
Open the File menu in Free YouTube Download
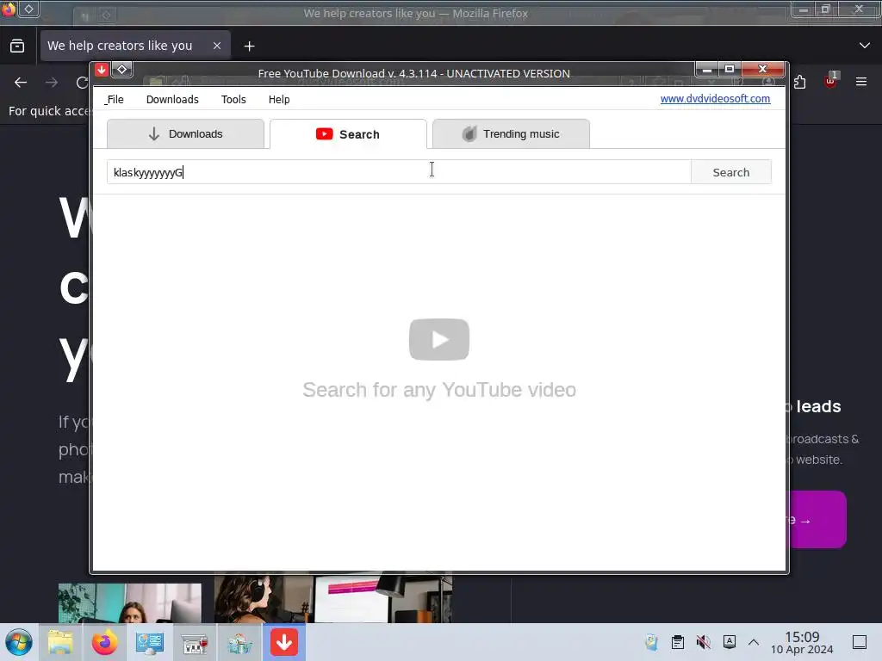coord(115,100)
